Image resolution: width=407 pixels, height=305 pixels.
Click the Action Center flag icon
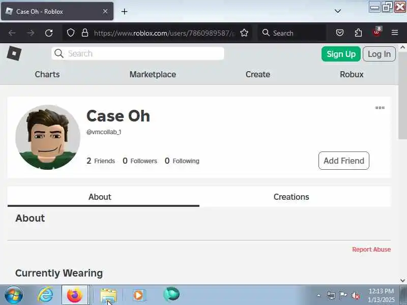[x=343, y=295]
